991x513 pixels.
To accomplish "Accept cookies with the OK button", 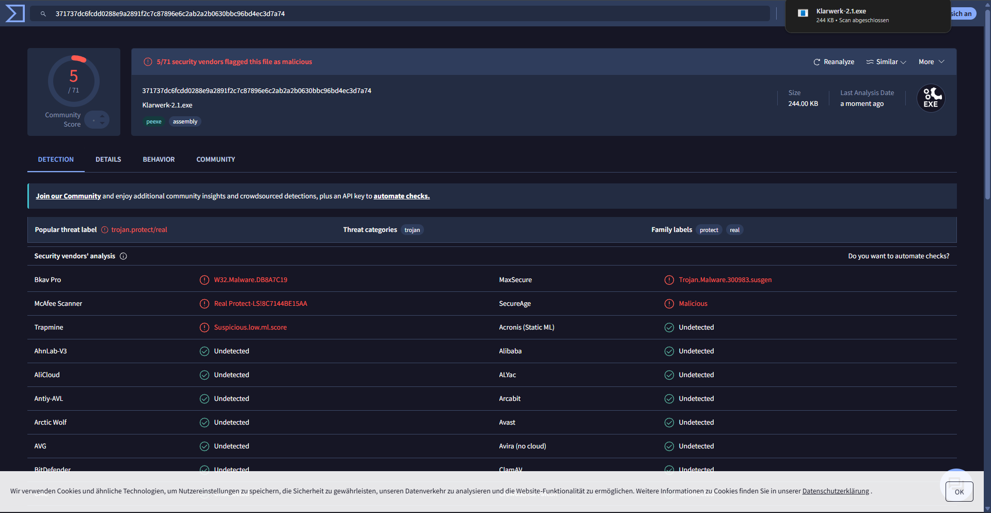I will point(959,492).
